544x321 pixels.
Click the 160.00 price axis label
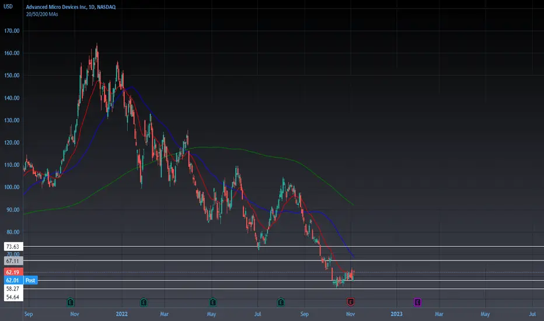[12, 53]
